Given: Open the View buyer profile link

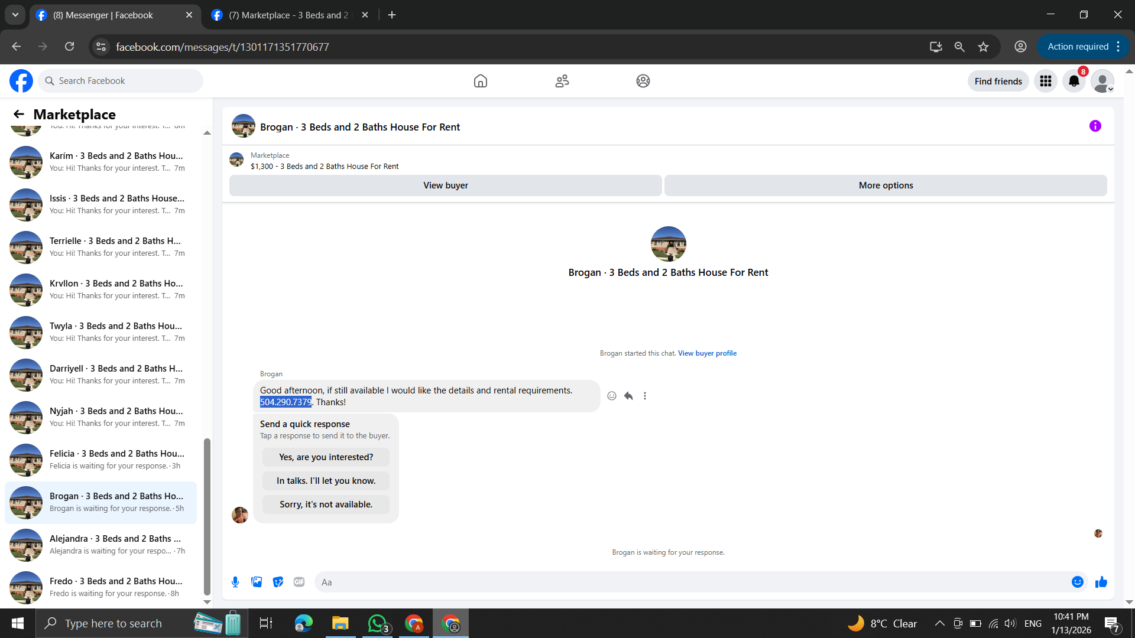Looking at the screenshot, I should (x=707, y=353).
